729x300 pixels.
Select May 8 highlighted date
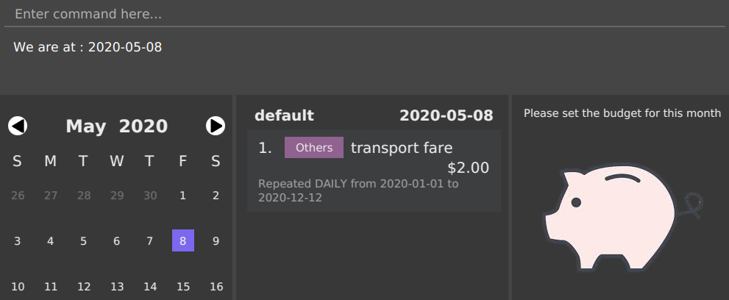[x=183, y=240]
